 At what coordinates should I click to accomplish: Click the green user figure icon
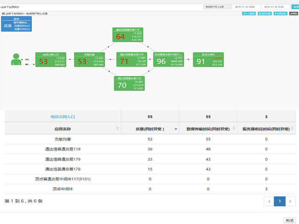point(16,59)
